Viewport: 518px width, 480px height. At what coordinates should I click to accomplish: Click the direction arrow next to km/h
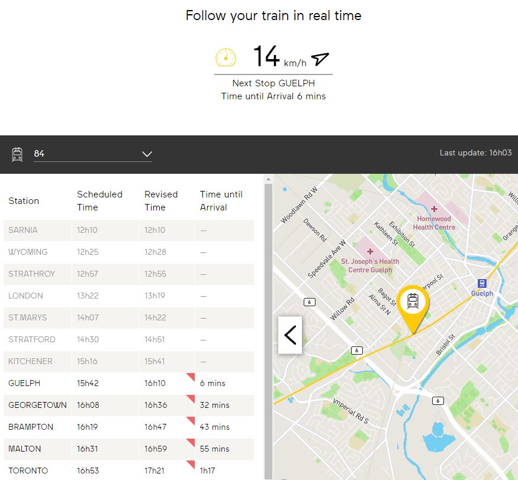click(320, 59)
